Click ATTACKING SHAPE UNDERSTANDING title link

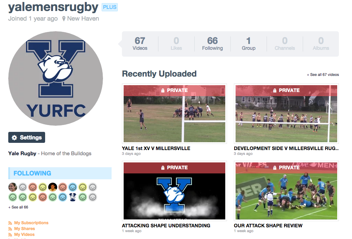coord(166,226)
